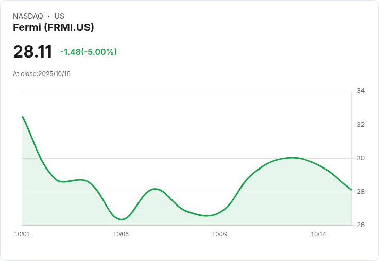Click the 34 y-axis price label
Screen dimensions: 379x261
(x=360, y=91)
